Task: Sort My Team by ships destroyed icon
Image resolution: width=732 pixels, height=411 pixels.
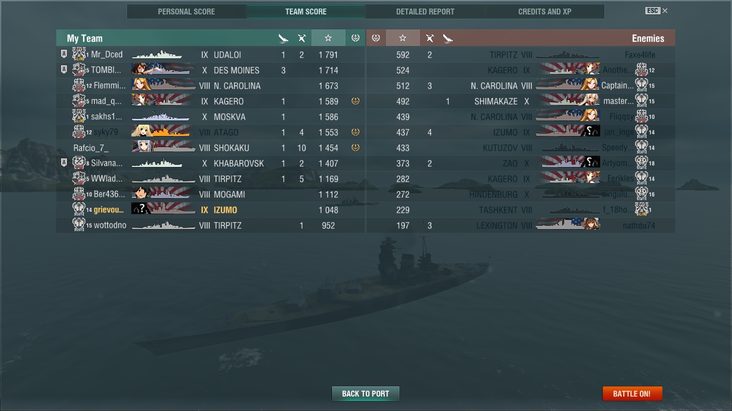Action: click(x=283, y=38)
